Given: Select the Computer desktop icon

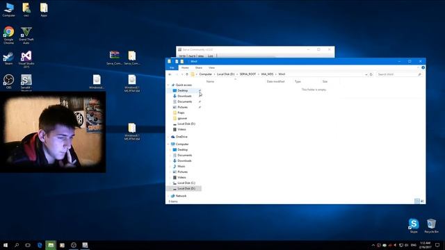Looking at the screenshot, I should point(8,10).
